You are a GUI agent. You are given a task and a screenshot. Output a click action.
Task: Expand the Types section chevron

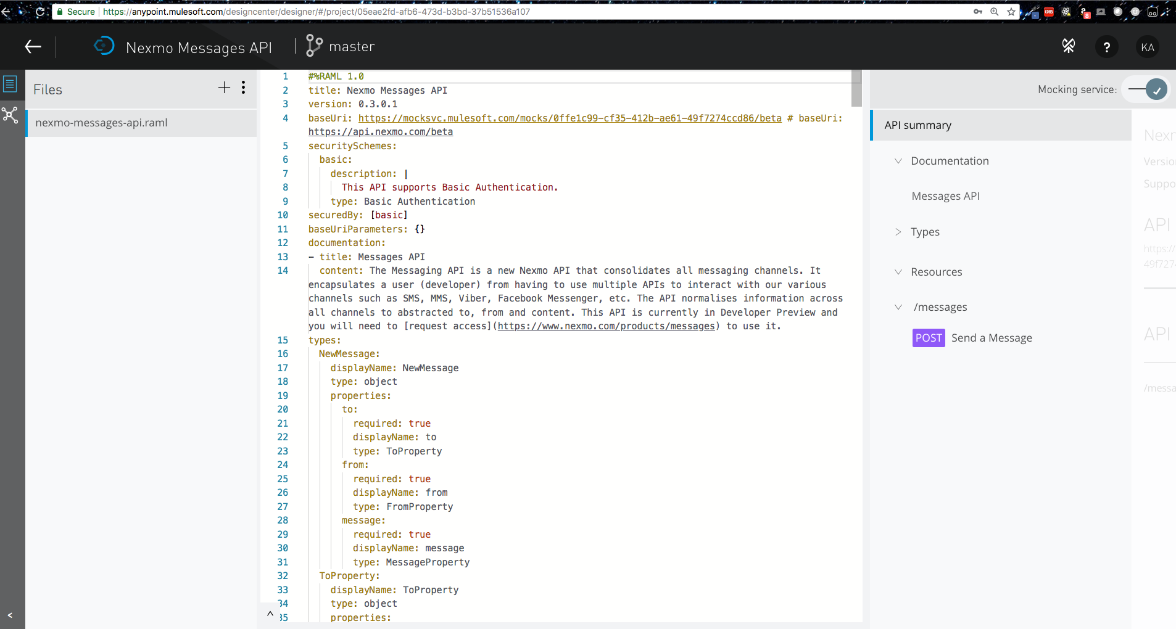[x=898, y=232]
